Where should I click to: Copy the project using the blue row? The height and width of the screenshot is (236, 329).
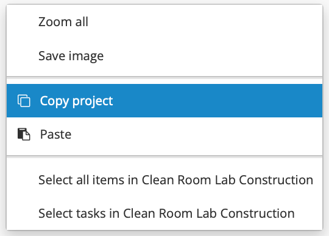click(164, 101)
